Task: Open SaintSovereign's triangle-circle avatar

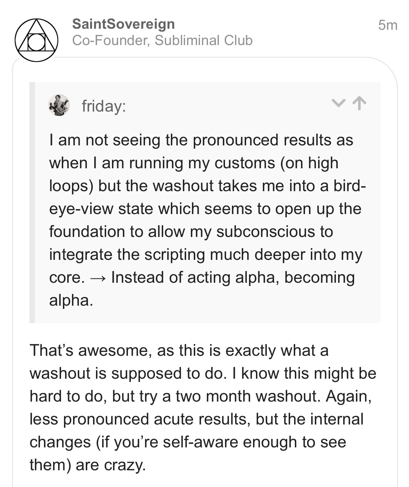Action: 36,40
